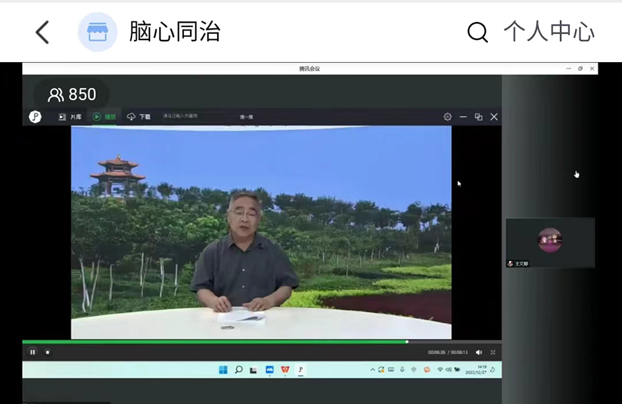
Task: Mute the player volume speaker icon
Action: [x=479, y=352]
